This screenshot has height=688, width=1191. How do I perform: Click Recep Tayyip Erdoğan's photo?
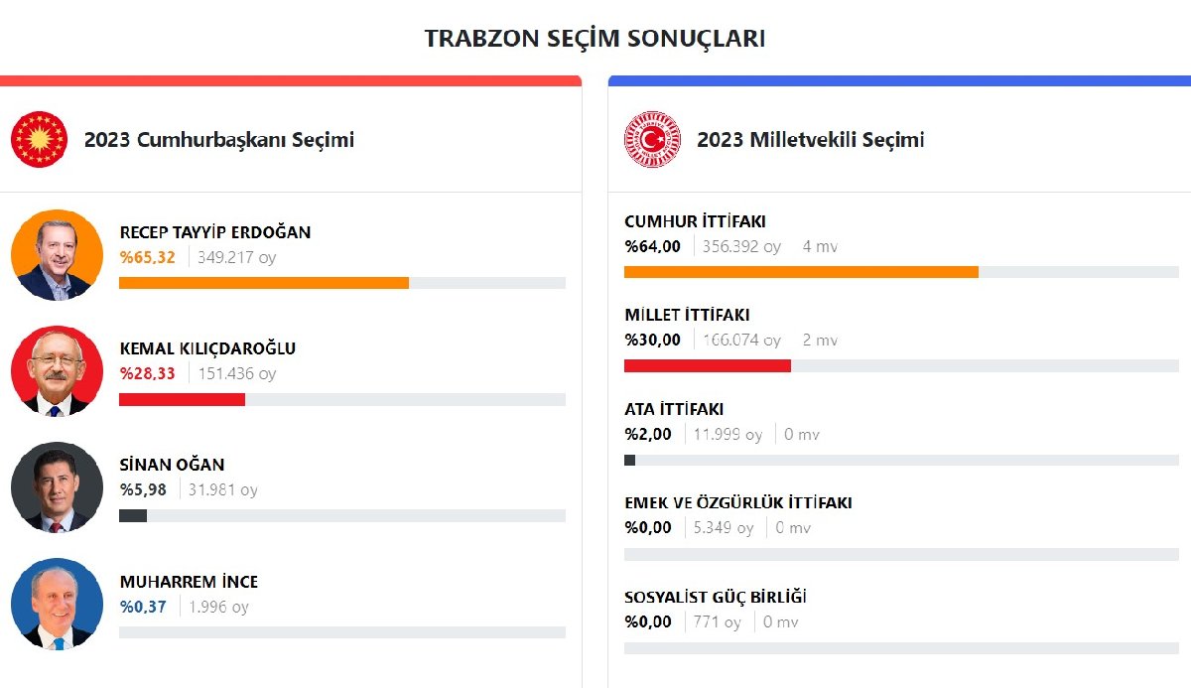(x=57, y=255)
